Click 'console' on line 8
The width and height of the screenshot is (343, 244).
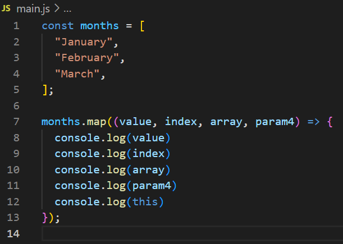tap(77, 138)
